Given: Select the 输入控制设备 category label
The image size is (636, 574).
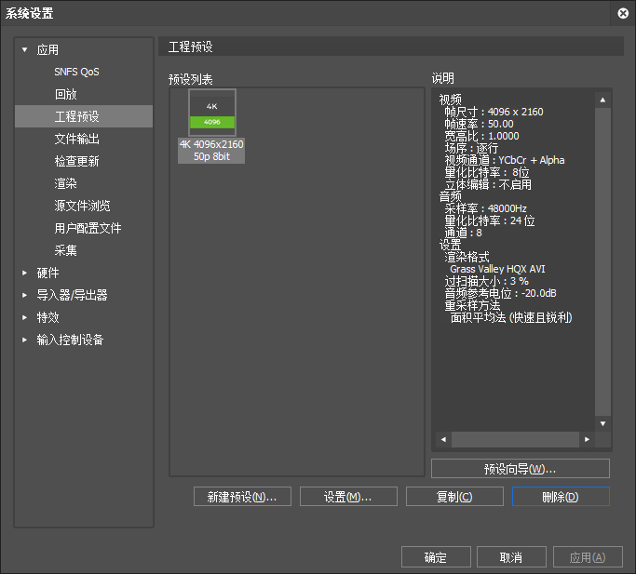Looking at the screenshot, I should (70, 340).
